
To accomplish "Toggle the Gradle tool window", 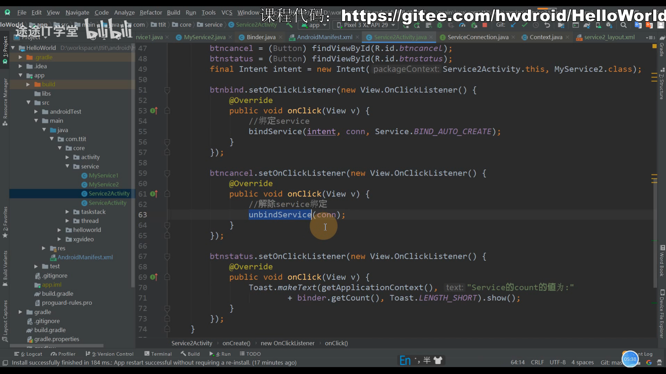I will pos(662,46).
